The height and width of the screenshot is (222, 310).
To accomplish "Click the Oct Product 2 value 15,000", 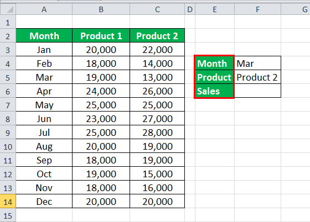I will [x=157, y=173].
